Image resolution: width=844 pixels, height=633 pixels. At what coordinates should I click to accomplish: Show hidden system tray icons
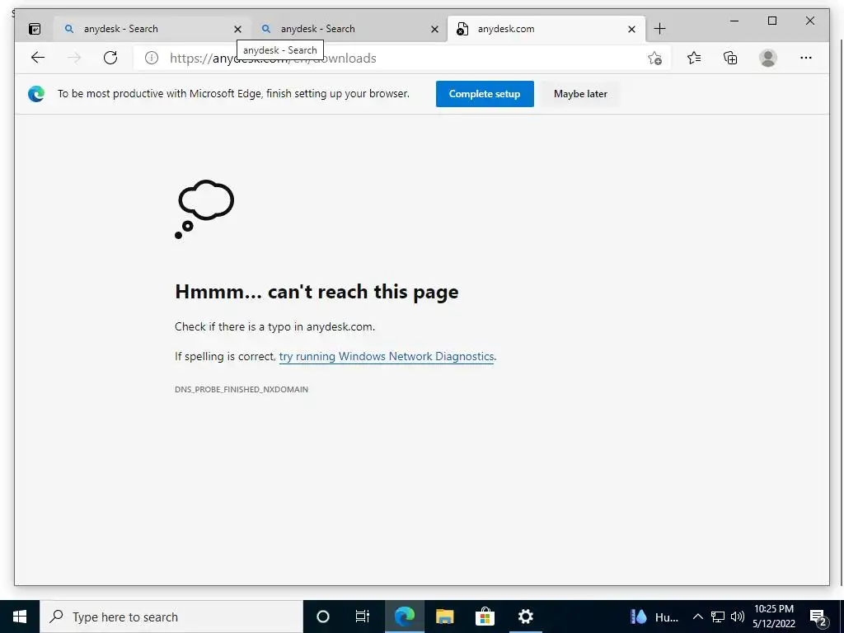point(697,617)
